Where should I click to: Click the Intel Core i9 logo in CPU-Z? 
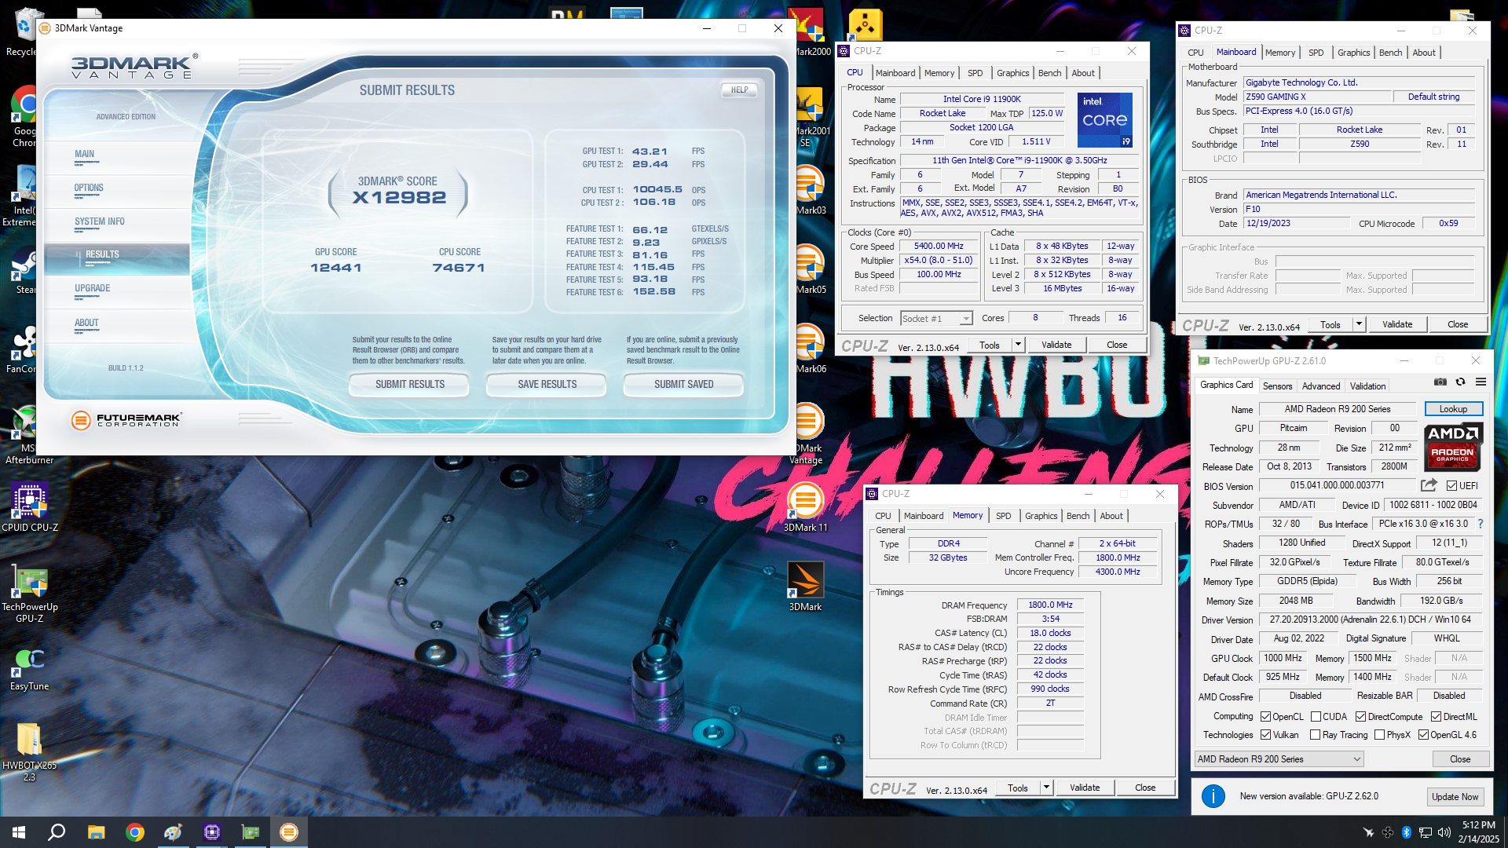[1104, 120]
